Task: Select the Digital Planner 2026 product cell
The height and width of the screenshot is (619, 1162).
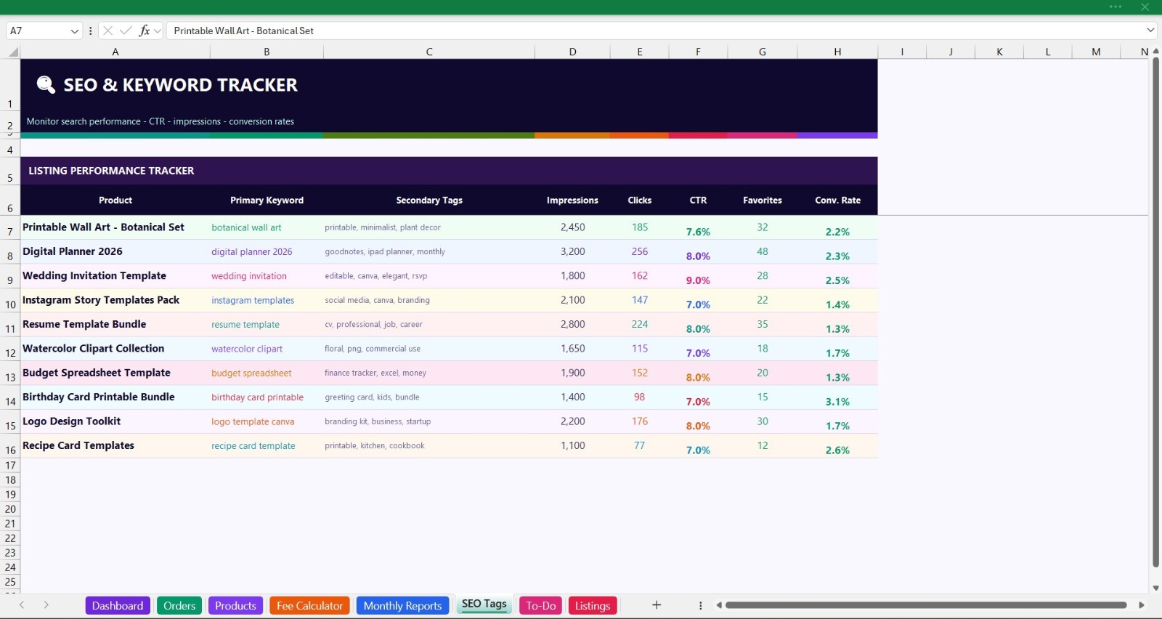Action: pyautogui.click(x=115, y=251)
